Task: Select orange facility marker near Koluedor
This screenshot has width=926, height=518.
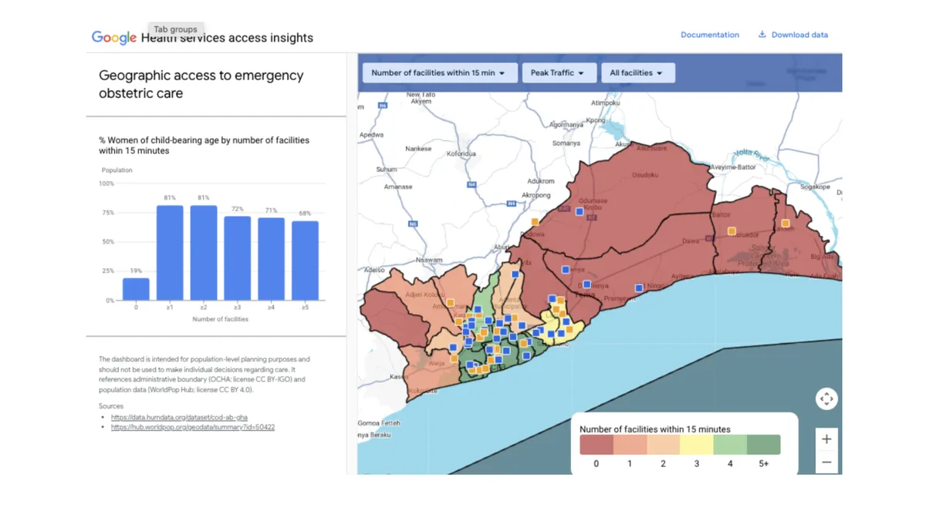Action: [732, 231]
